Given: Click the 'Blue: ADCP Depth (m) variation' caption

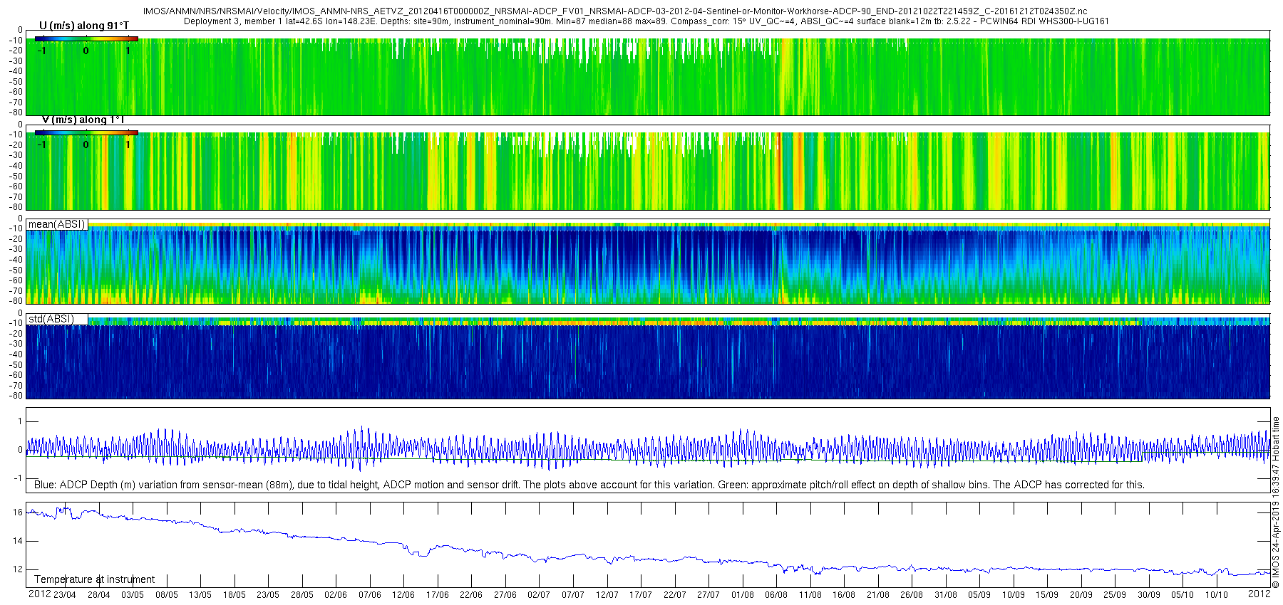Looking at the screenshot, I should tap(589, 485).
